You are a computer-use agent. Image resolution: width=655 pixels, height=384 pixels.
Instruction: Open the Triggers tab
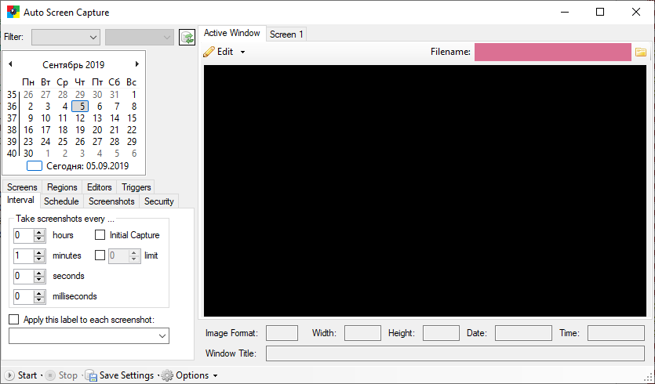click(136, 187)
